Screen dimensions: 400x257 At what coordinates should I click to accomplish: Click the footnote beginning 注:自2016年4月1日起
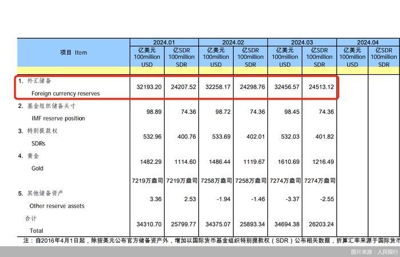click(x=211, y=241)
